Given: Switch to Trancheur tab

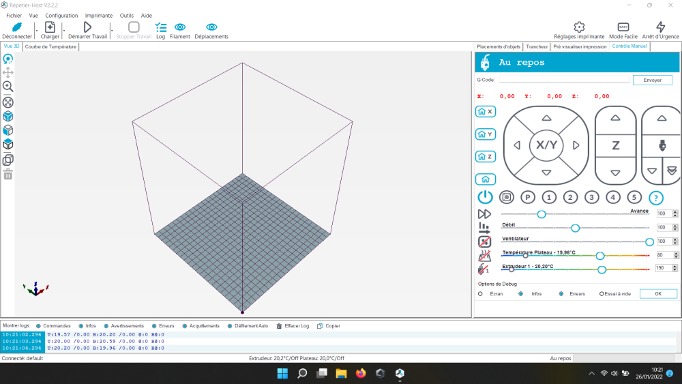Looking at the screenshot, I should [537, 46].
